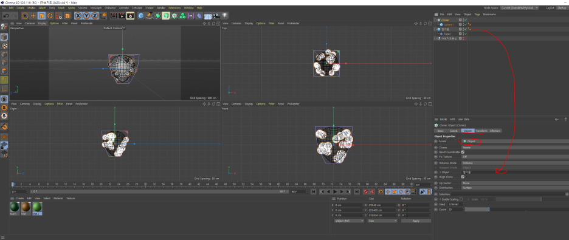The height and width of the screenshot is (240, 569).
Task: Toggle the X axis lock icon
Action: click(x=78, y=16)
